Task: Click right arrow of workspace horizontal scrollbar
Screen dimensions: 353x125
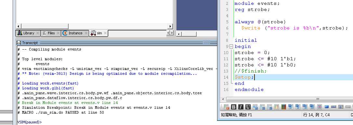Action: point(170,26)
